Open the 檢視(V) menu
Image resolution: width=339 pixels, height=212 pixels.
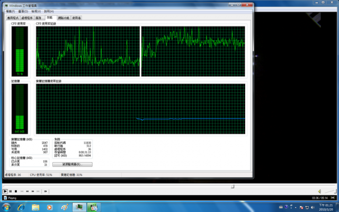click(36, 11)
